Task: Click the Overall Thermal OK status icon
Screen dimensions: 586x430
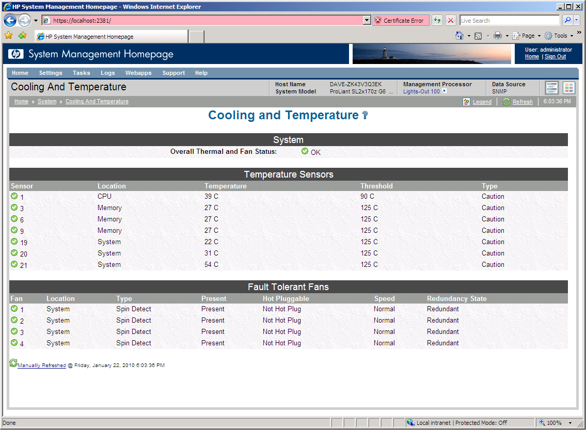Action: 305,151
